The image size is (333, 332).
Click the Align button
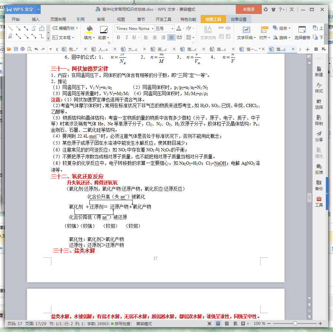tap(264, 33)
